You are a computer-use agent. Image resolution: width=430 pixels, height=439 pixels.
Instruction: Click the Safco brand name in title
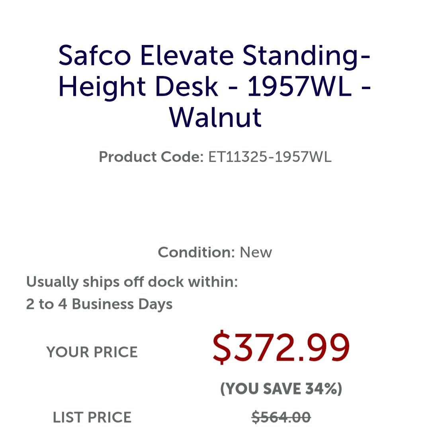[94, 55]
